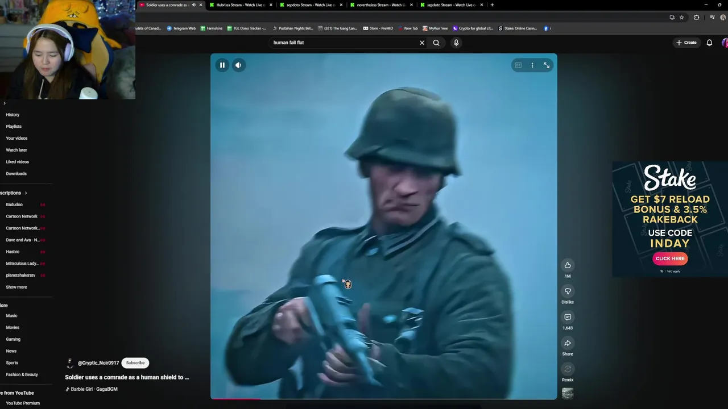The width and height of the screenshot is (728, 409).
Task: Click the CLICK HERE button on Stake ad
Action: point(670,258)
